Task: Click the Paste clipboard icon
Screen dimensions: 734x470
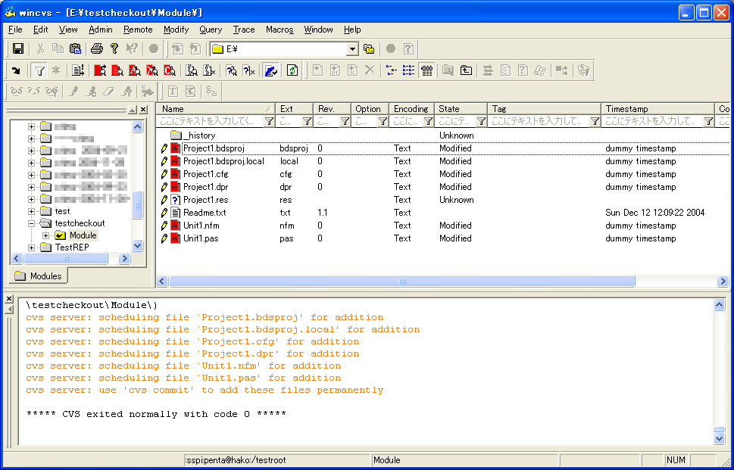Action: [75, 48]
